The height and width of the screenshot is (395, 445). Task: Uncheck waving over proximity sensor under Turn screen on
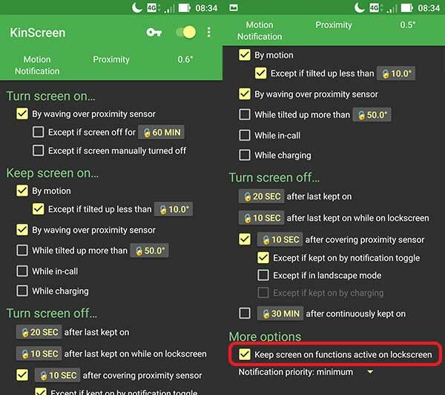click(22, 114)
